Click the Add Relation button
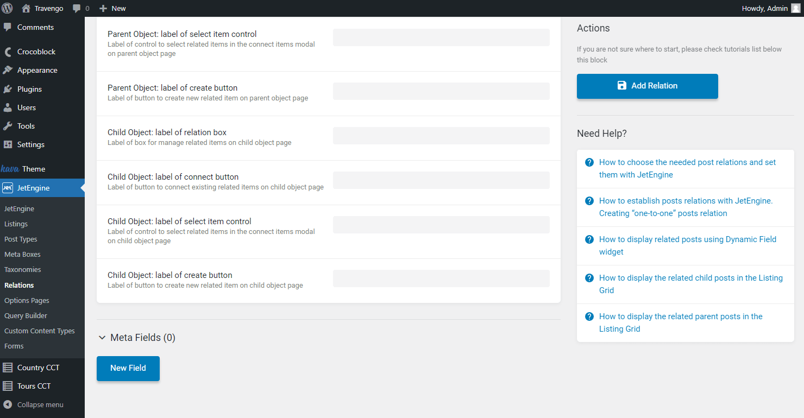Image resolution: width=804 pixels, height=418 pixels. pos(648,86)
